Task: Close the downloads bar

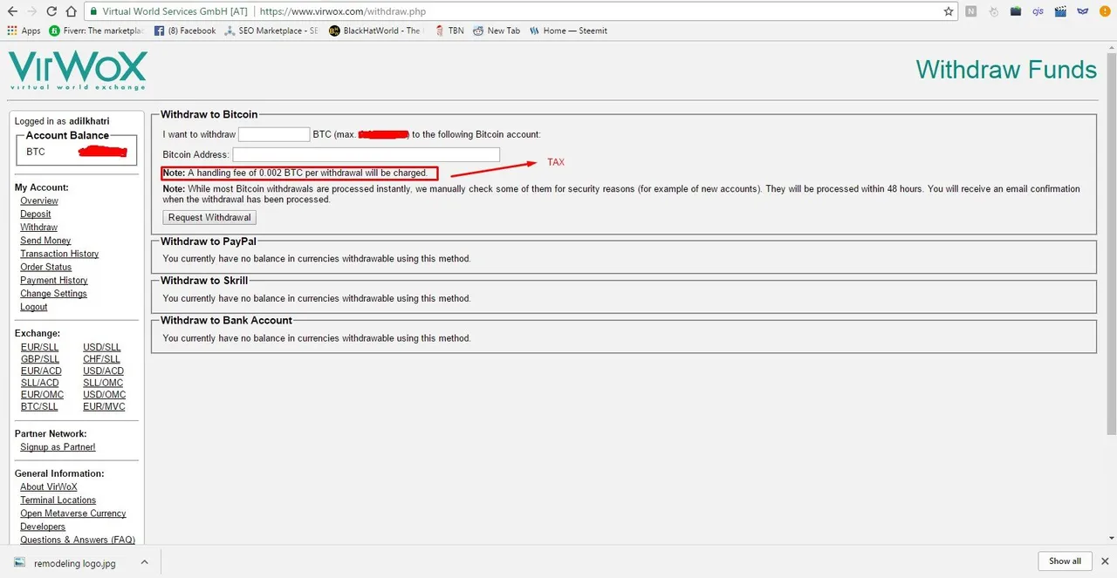Action: (1105, 561)
